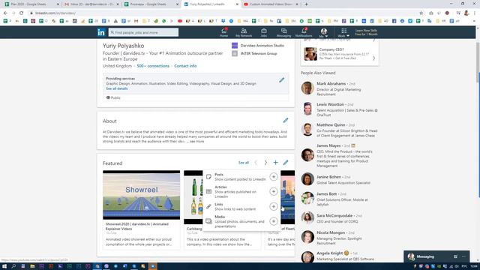The height and width of the screenshot is (270, 480).
Task: Edit the About section pencil
Action: [x=286, y=120]
